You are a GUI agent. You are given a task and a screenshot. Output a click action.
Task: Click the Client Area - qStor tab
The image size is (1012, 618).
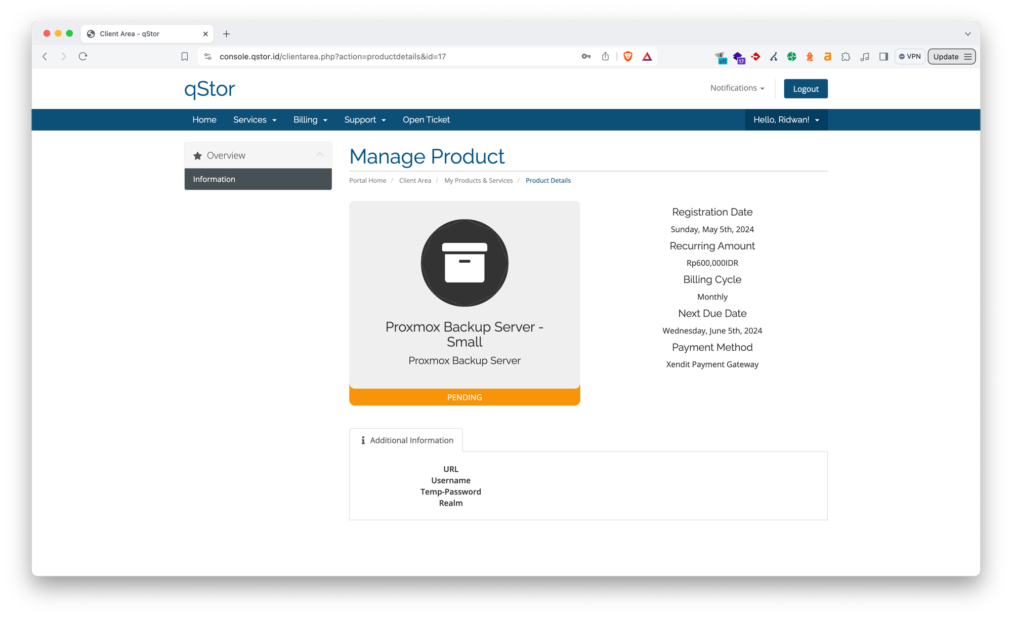[x=147, y=34]
